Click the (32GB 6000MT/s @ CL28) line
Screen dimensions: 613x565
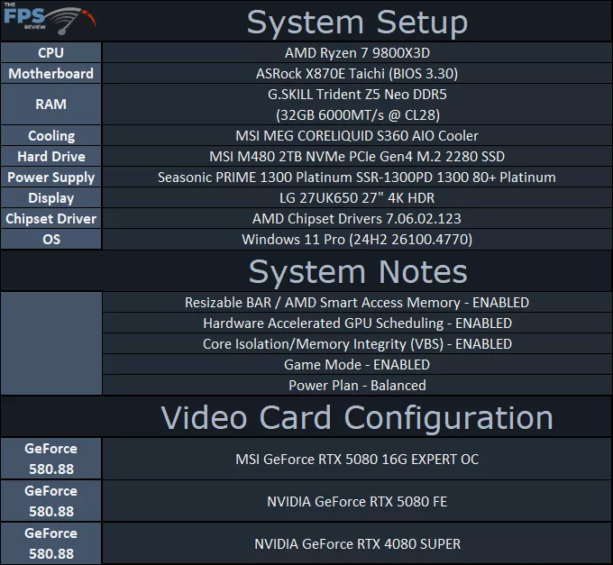tap(358, 114)
